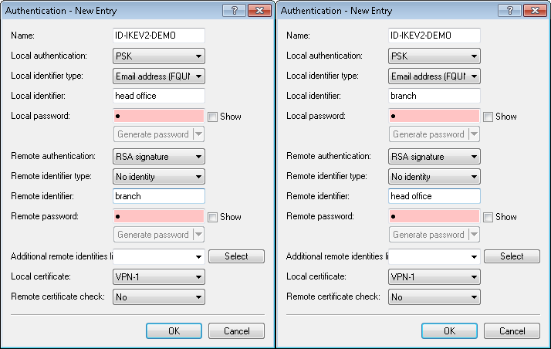Close the left Authentication dialog with X

[x=258, y=12]
